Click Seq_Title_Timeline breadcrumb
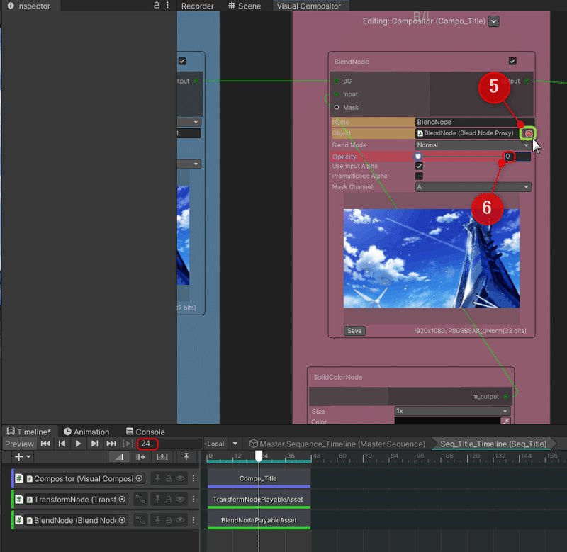 pyautogui.click(x=493, y=444)
